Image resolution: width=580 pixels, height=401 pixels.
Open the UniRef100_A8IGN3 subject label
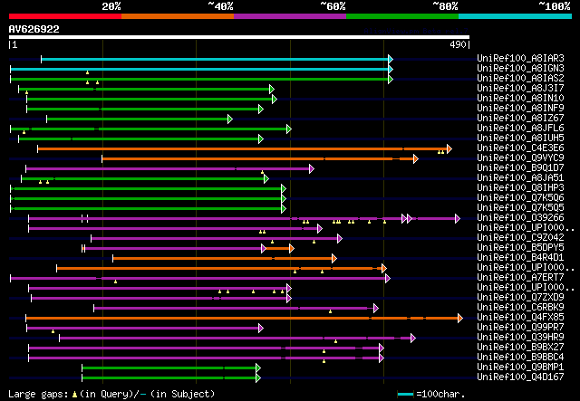(x=520, y=69)
